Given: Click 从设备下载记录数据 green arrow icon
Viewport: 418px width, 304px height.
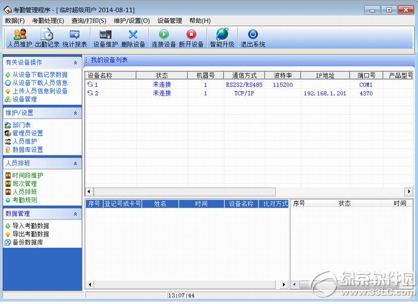Looking at the screenshot, I should (x=8, y=75).
